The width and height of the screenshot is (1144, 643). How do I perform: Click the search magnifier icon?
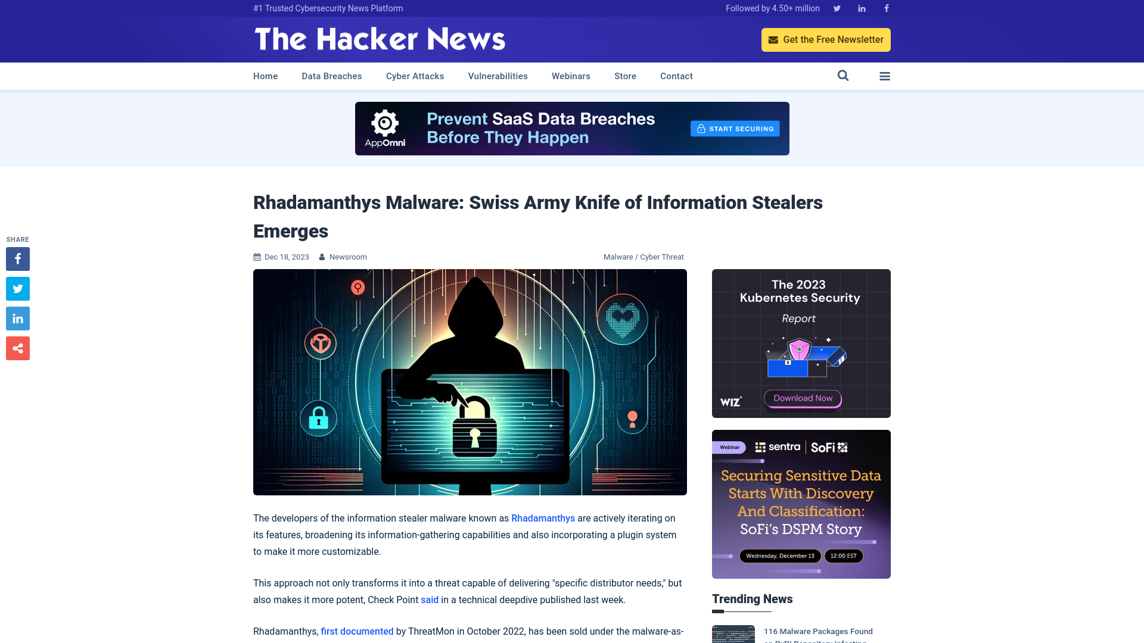(843, 76)
